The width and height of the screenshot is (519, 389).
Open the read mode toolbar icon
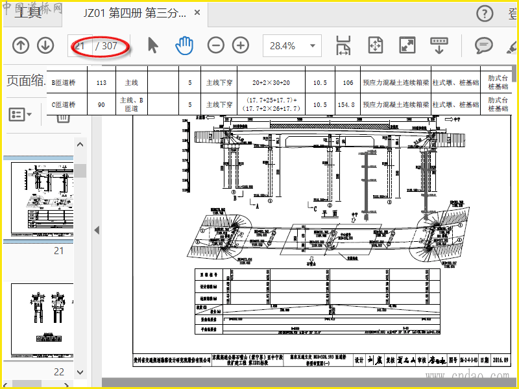439,45
